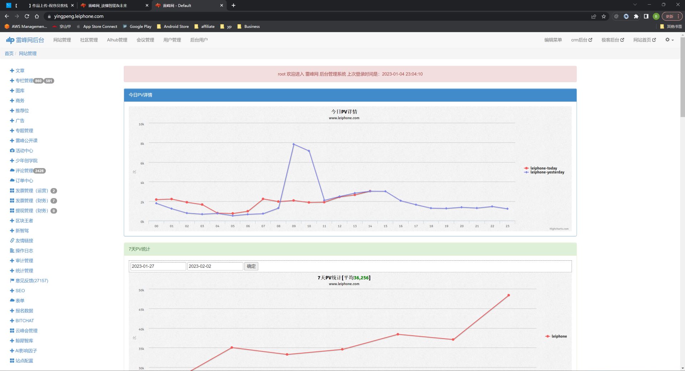The height and width of the screenshot is (371, 685).
Task: Open 活动中心 with the camera icon
Action: coord(21,151)
